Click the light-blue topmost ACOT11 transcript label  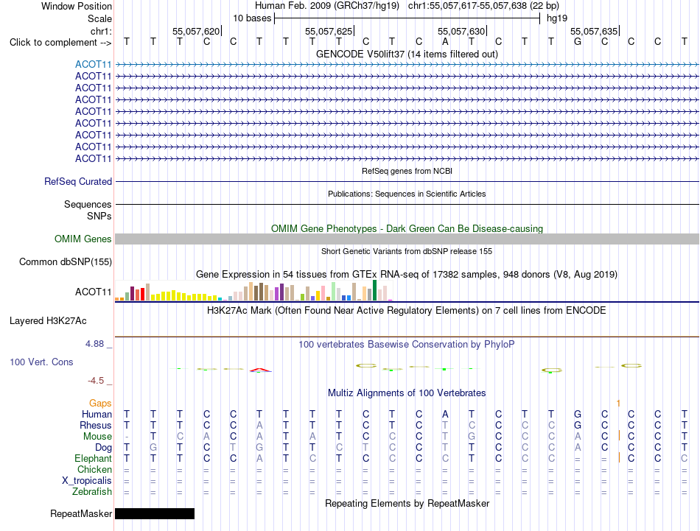pyautogui.click(x=93, y=64)
